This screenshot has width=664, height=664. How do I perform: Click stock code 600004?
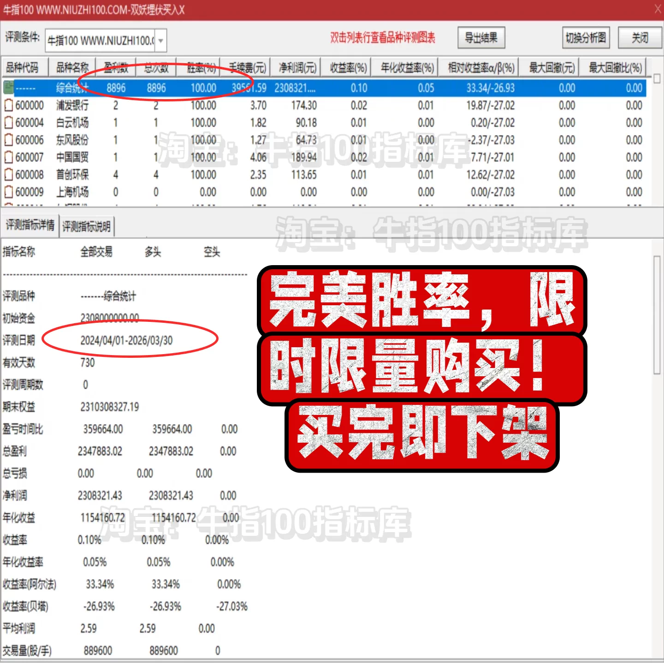(30, 123)
